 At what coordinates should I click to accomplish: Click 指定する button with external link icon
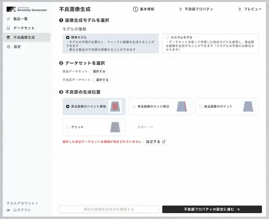pos(156,142)
